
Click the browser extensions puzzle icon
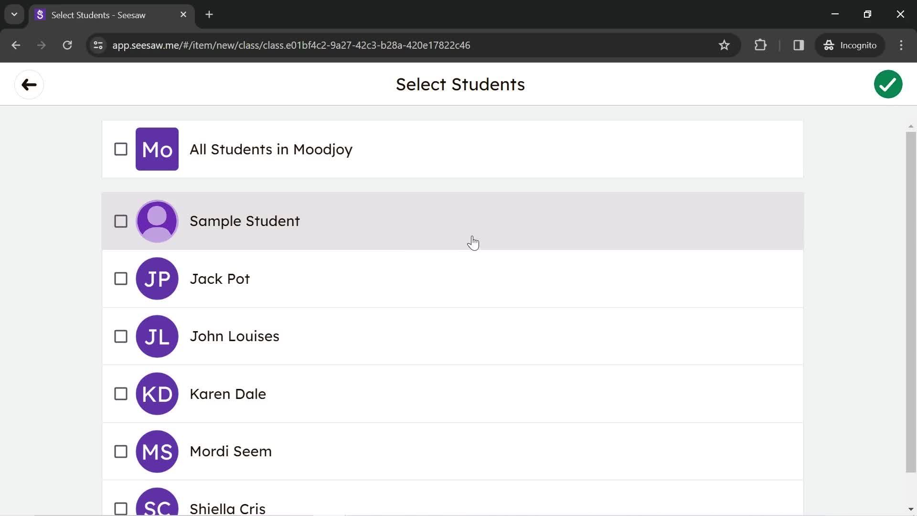point(761,45)
